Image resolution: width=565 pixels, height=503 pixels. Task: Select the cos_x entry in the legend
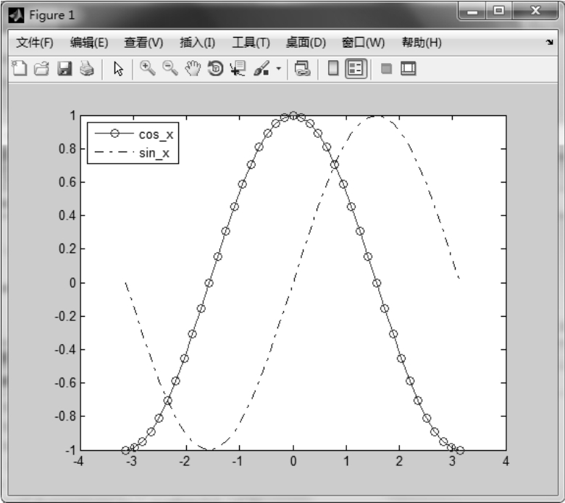pyautogui.click(x=156, y=134)
